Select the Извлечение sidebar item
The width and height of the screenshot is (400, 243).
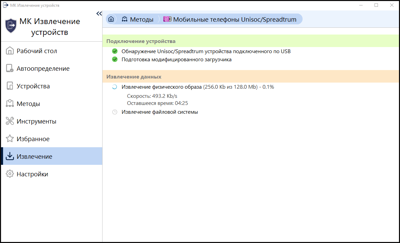tap(34, 157)
